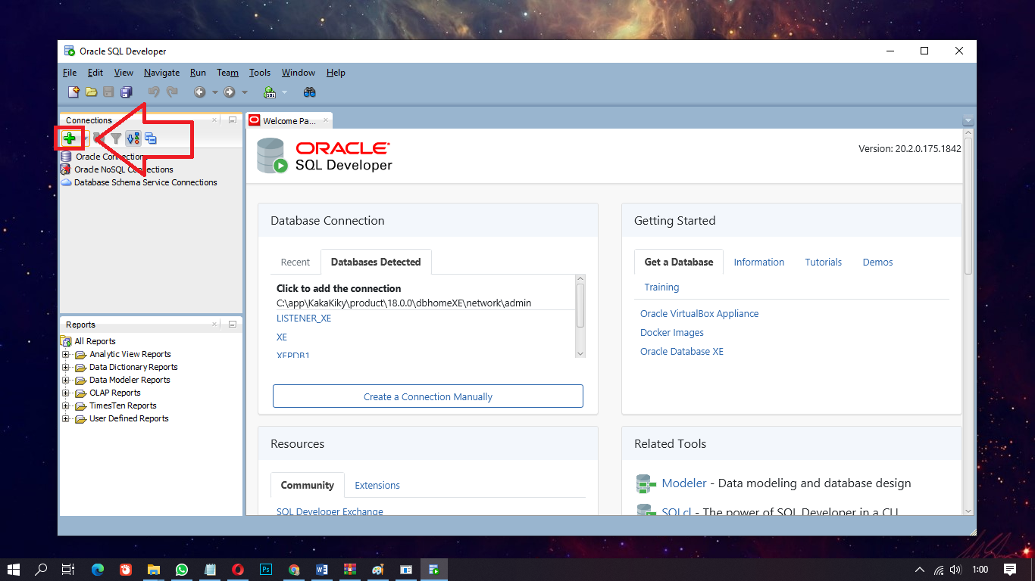Open the Back button history dropdown arrow
The height and width of the screenshot is (581, 1035).
click(214, 92)
